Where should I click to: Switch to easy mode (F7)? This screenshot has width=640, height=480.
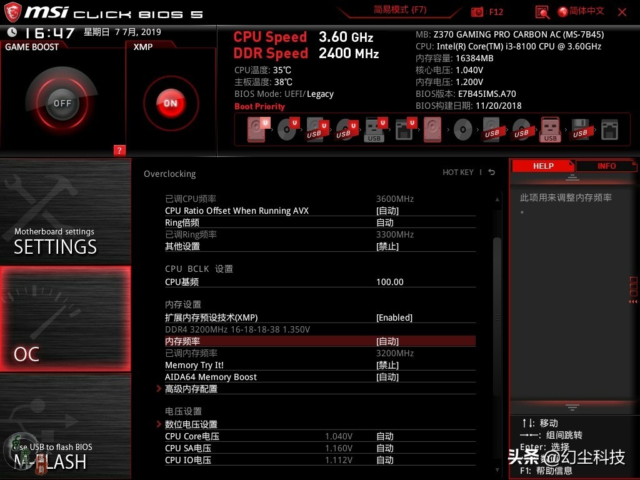tap(400, 10)
